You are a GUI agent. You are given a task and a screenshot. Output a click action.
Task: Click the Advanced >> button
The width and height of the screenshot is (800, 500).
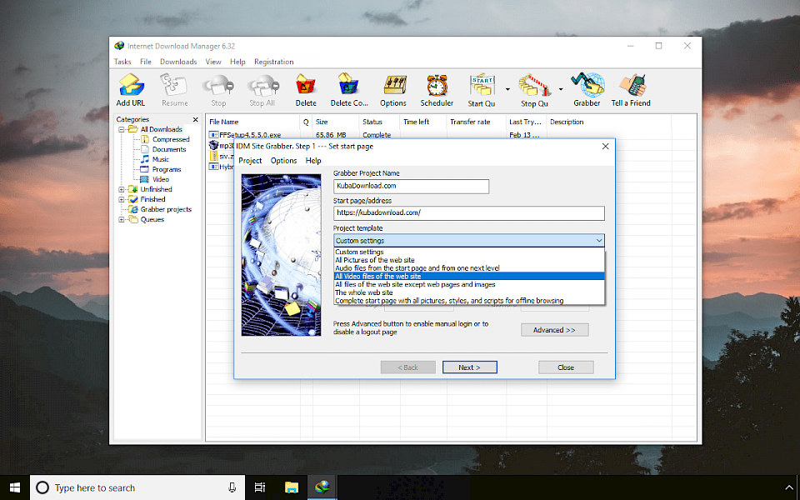[555, 330]
